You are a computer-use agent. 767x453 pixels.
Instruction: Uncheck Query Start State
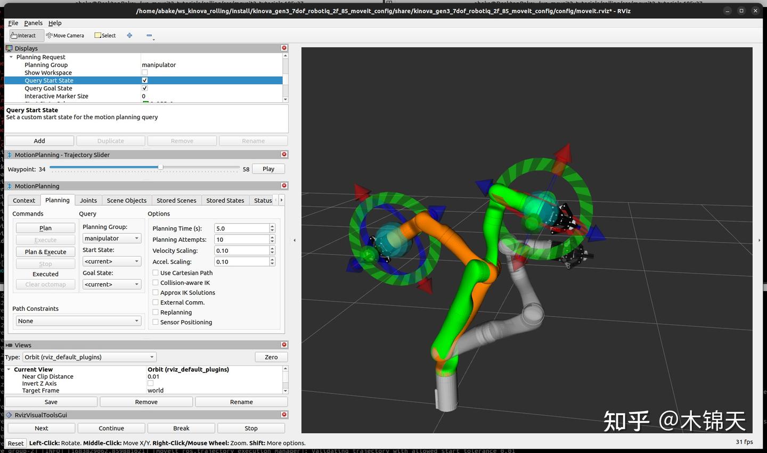(144, 80)
